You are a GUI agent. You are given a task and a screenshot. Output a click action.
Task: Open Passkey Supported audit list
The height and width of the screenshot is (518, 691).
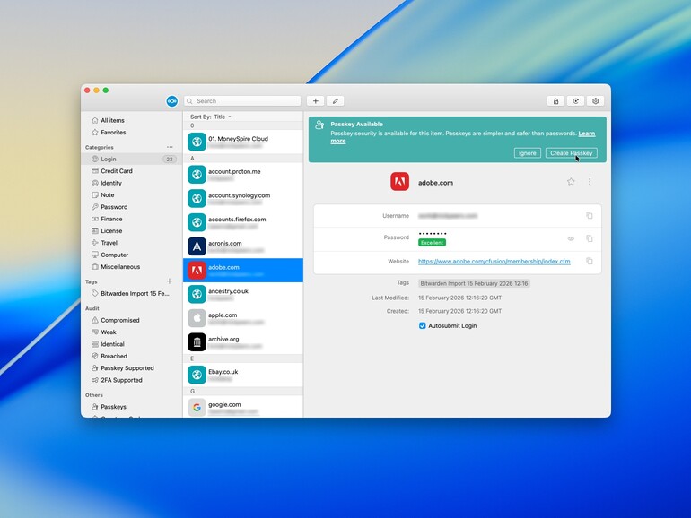tap(131, 368)
